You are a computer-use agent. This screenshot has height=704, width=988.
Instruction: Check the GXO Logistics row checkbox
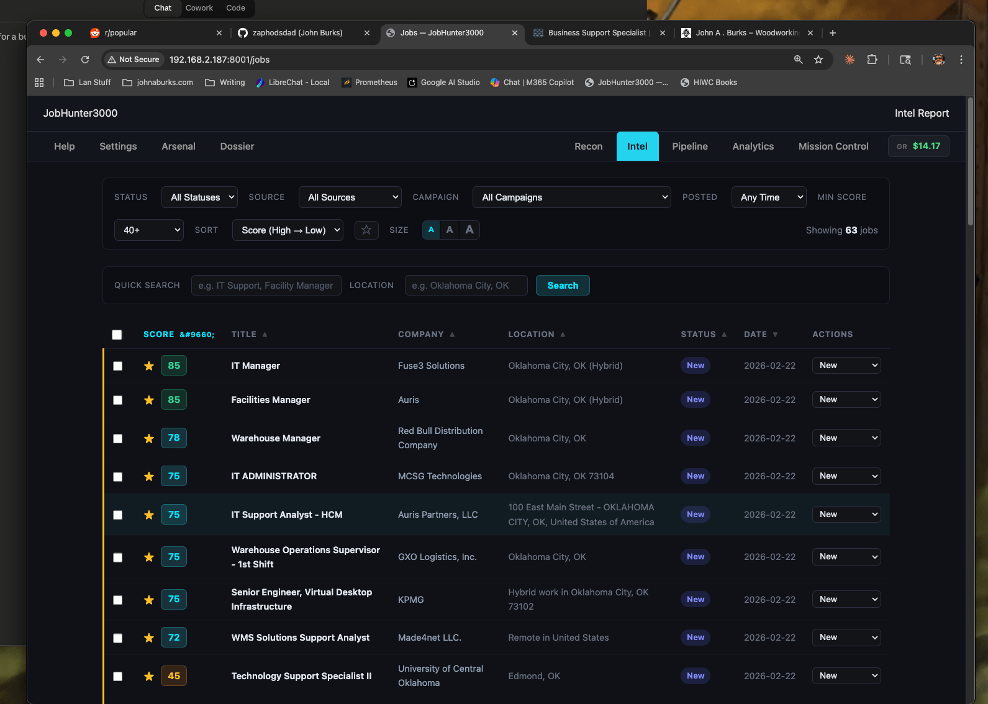117,557
